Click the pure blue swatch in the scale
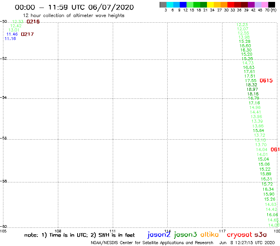 coord(184,5)
